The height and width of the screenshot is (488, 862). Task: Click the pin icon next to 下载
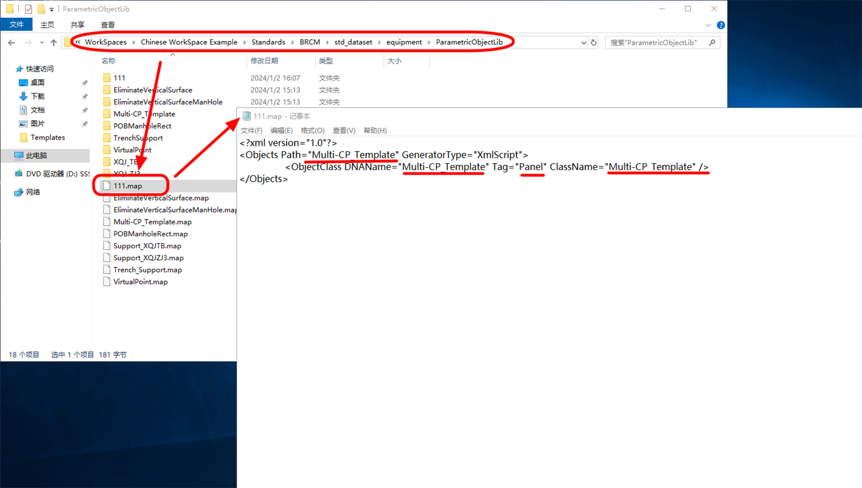point(85,97)
